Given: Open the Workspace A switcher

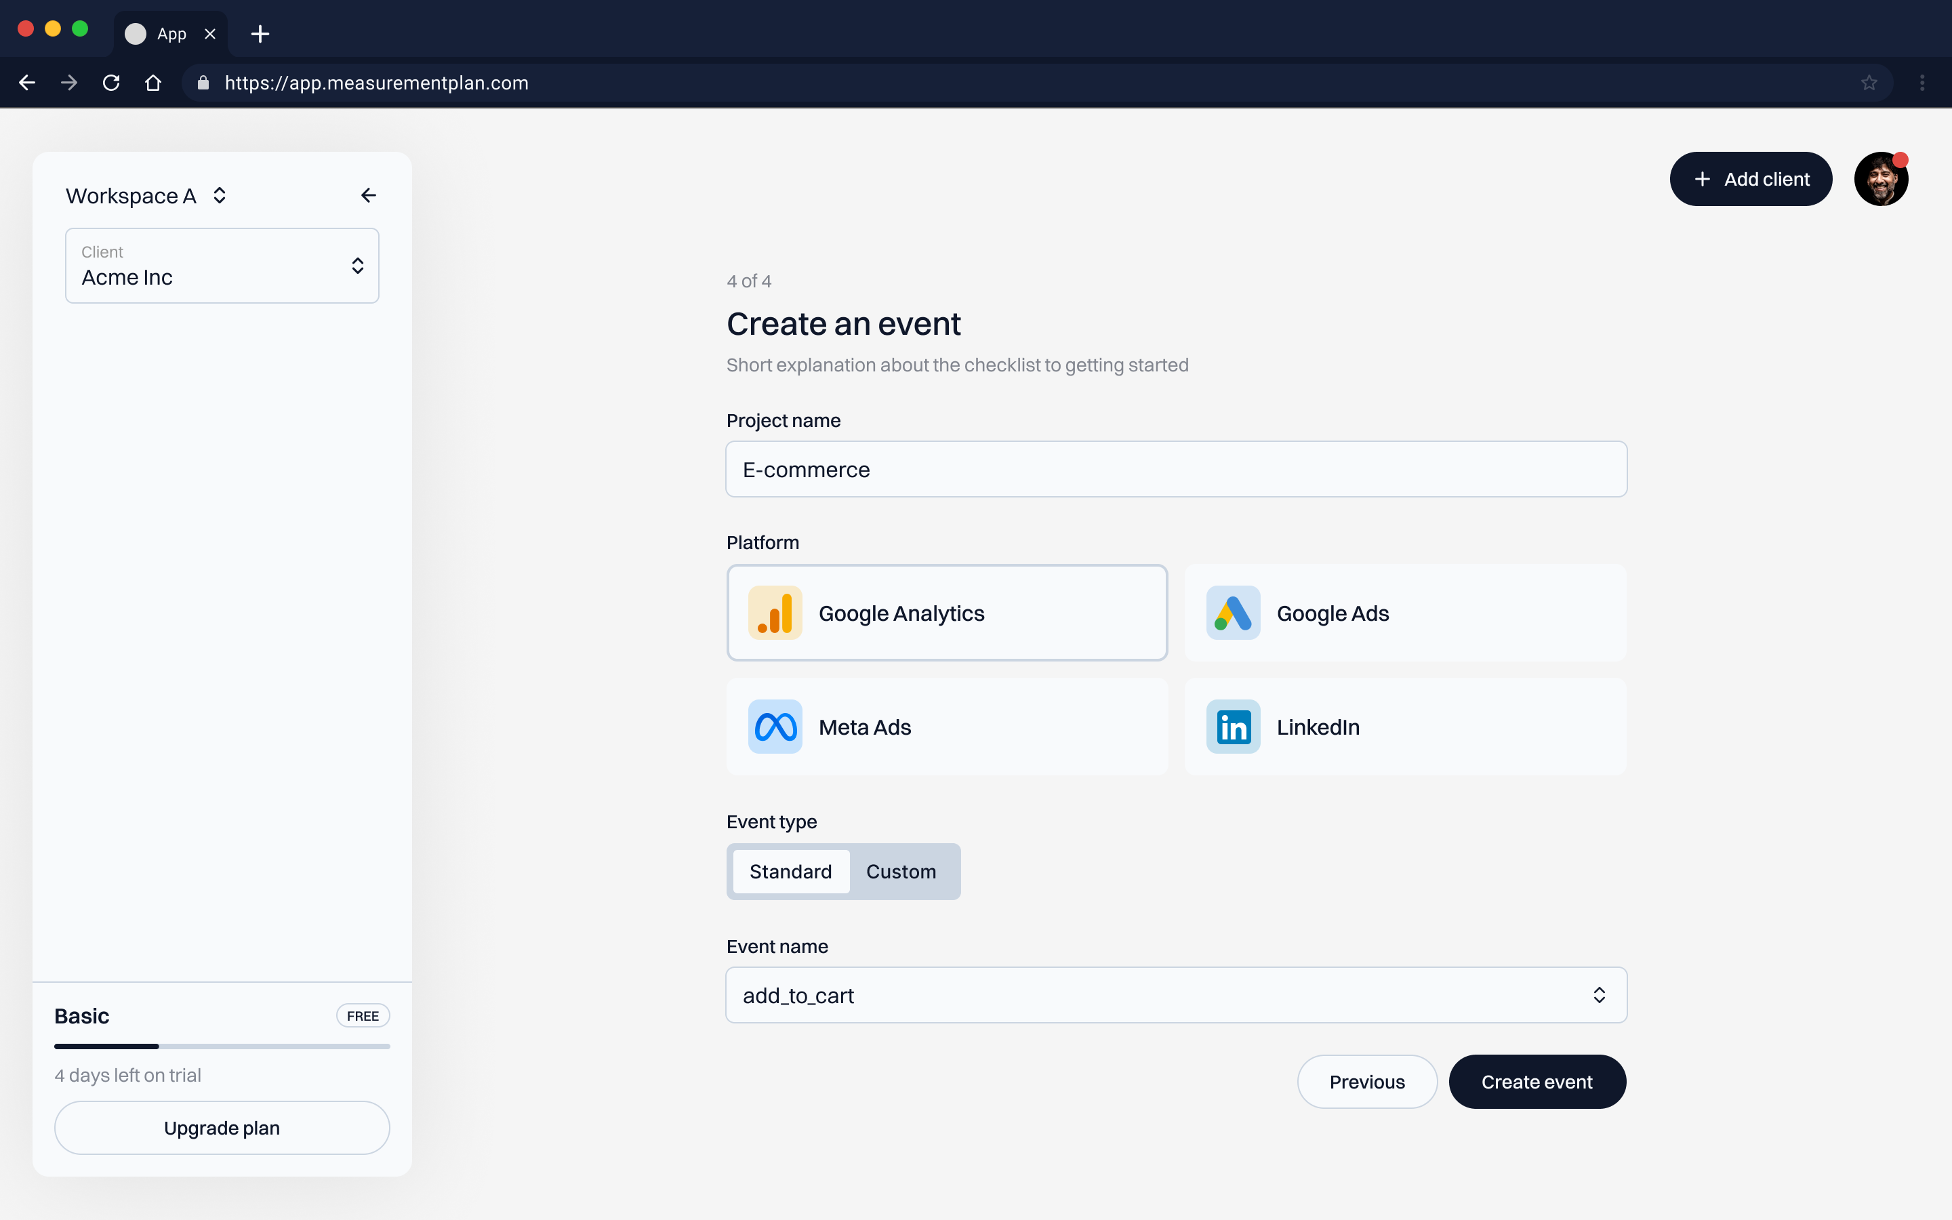Looking at the screenshot, I should tap(146, 195).
